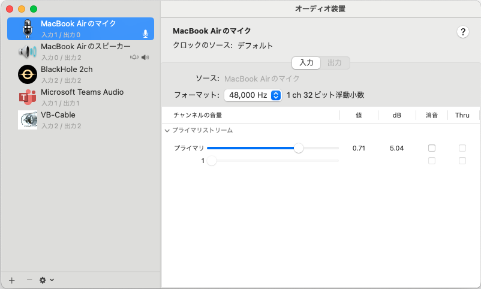Click the Microsoft Teams Audio icon
The width and height of the screenshot is (481, 289).
click(28, 97)
